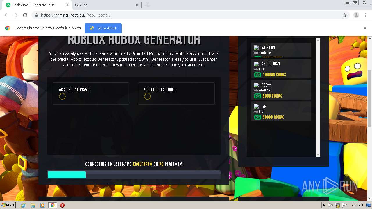Click the '100000 ROBUX' amount text

pyautogui.click(x=274, y=75)
